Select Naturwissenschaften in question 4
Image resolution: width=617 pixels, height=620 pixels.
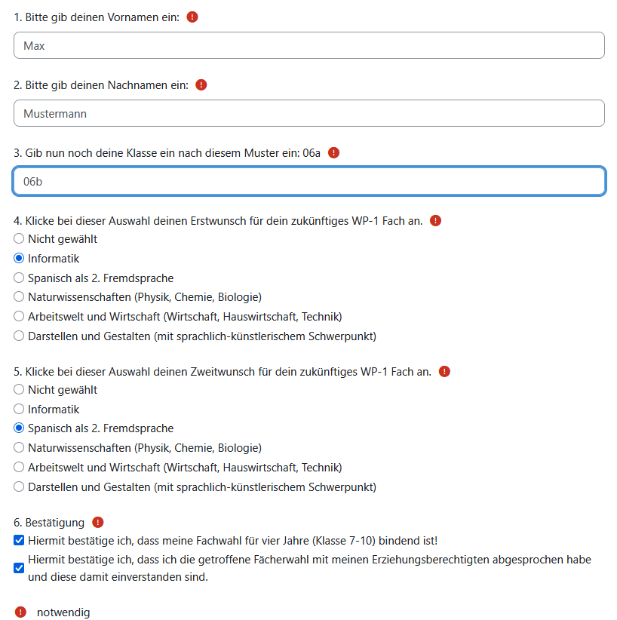point(18,297)
